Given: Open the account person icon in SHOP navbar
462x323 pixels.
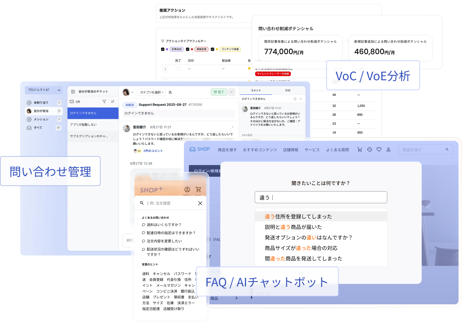Looking at the screenshot, I should pos(388,150).
